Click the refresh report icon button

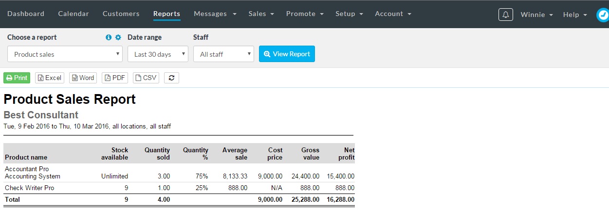pos(171,78)
